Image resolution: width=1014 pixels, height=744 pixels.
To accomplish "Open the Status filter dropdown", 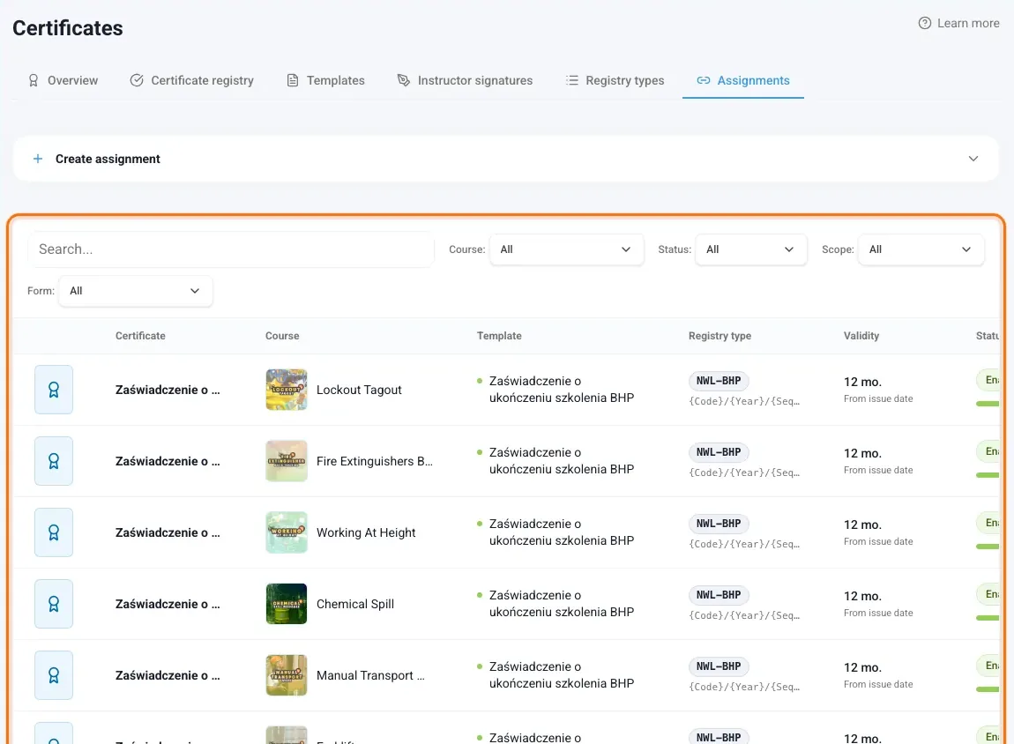I will [x=750, y=249].
